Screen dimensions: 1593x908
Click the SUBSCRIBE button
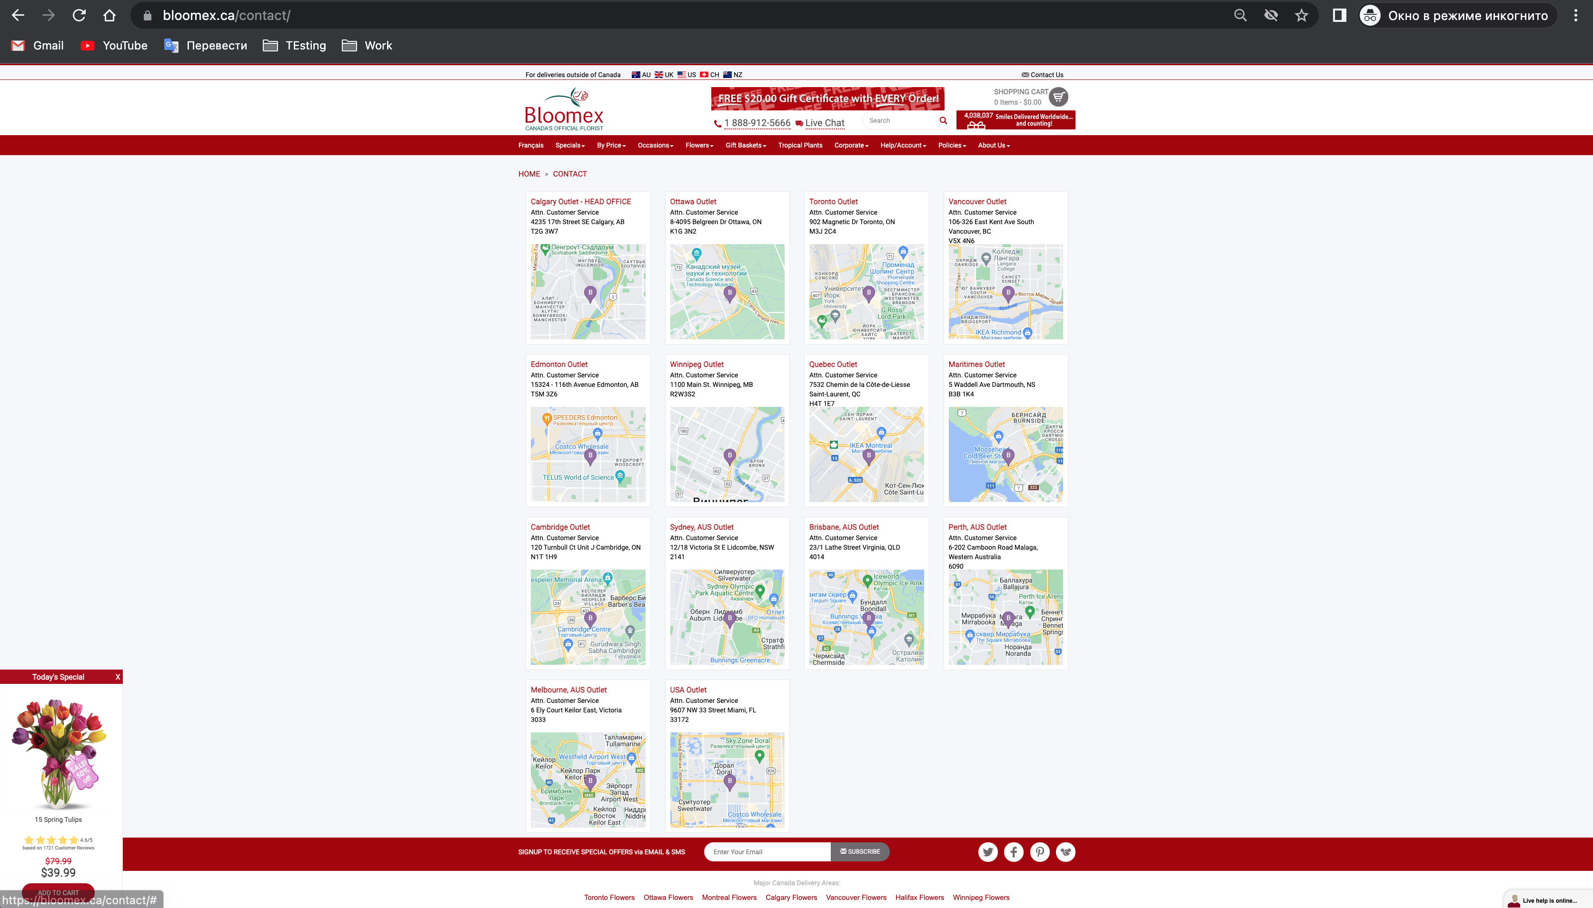(x=860, y=852)
